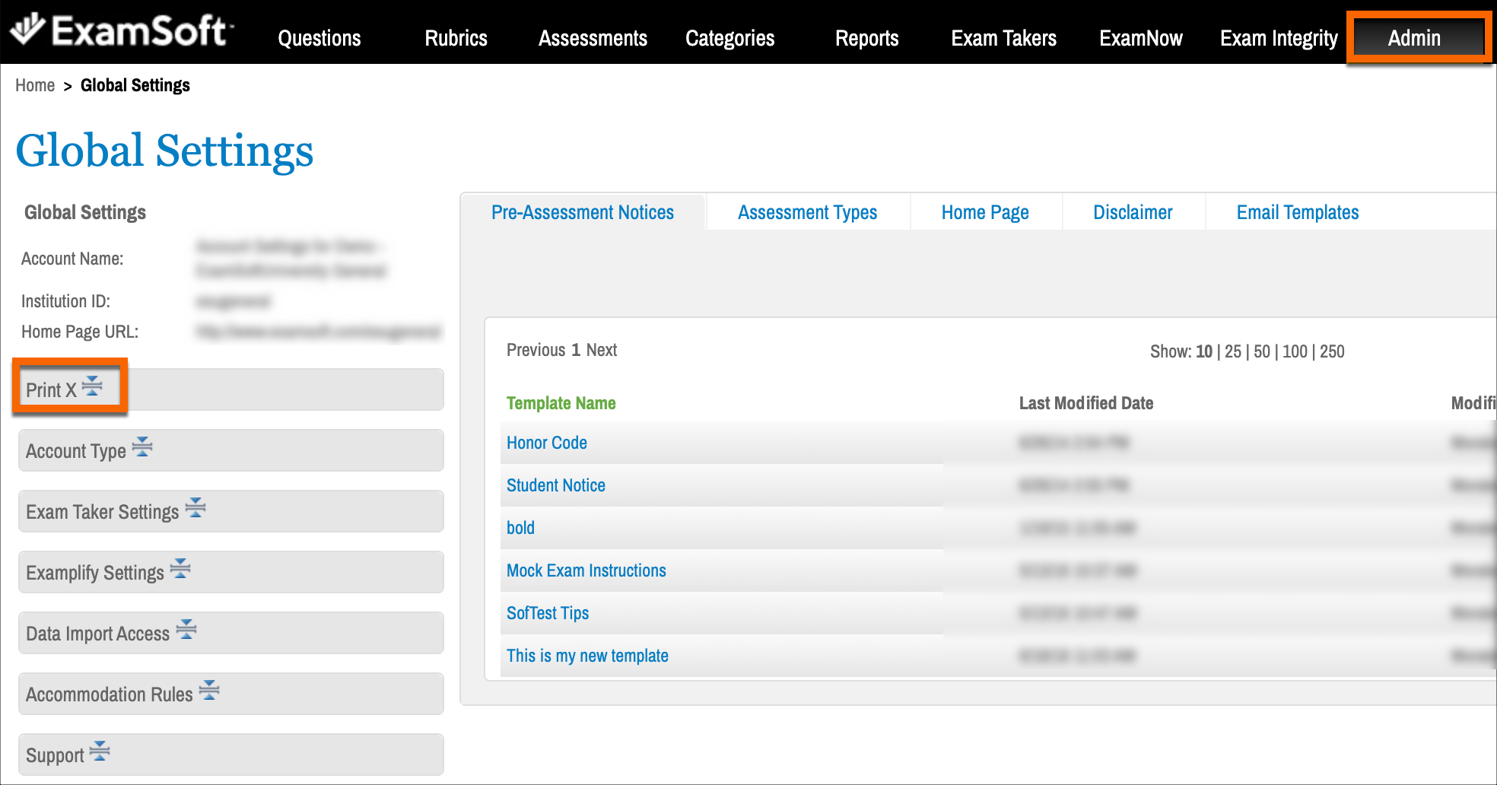Viewport: 1497px width, 785px height.
Task: Show 25 templates per page
Action: (x=1233, y=351)
